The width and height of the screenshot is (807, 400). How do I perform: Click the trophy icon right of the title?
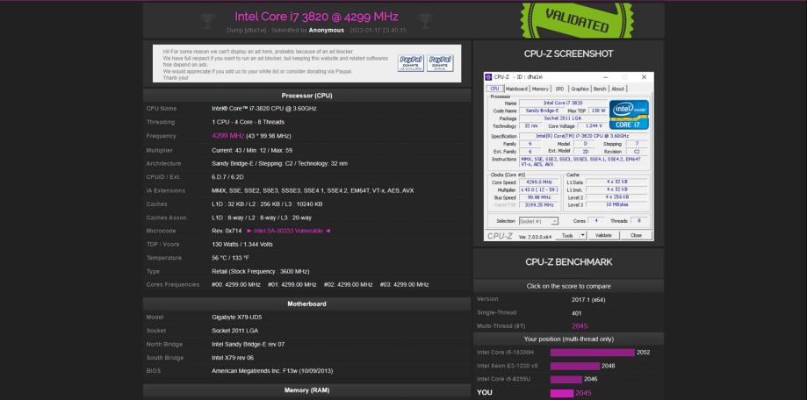(x=426, y=21)
